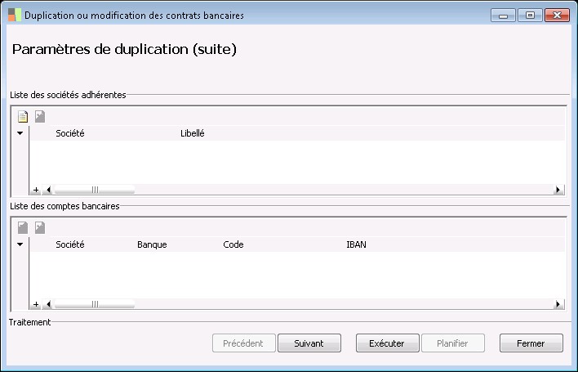Viewport: 578px width, 372px height.
Task: Open the dropdown arrow beside comptes bancaires Société column
Action: point(20,244)
